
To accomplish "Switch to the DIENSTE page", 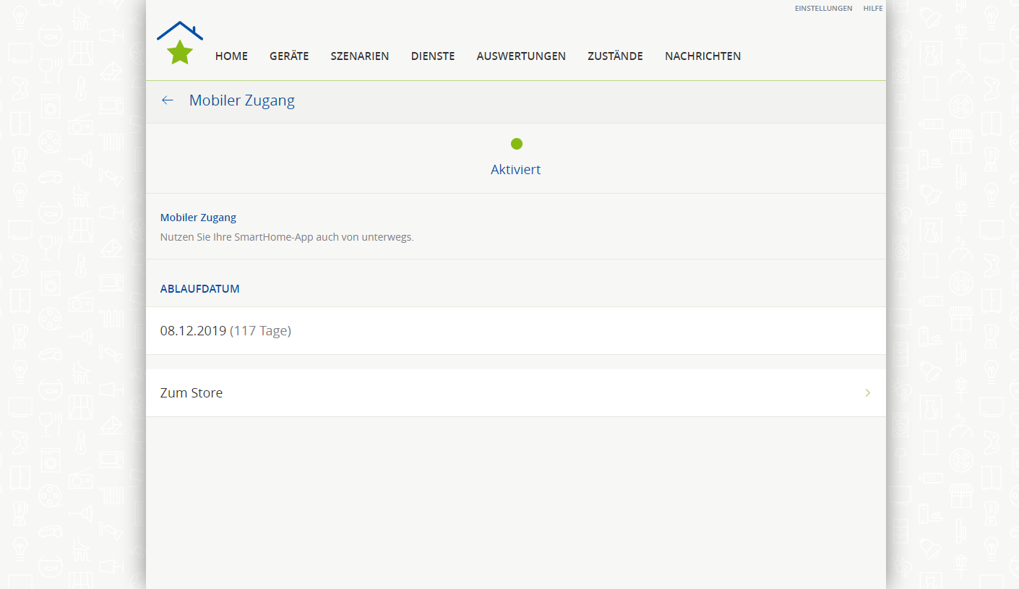I will coord(433,56).
